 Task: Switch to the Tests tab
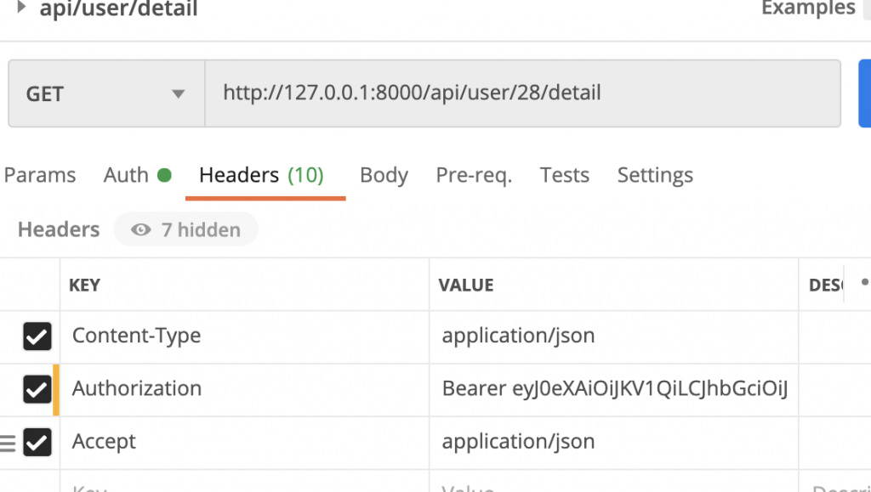(564, 175)
